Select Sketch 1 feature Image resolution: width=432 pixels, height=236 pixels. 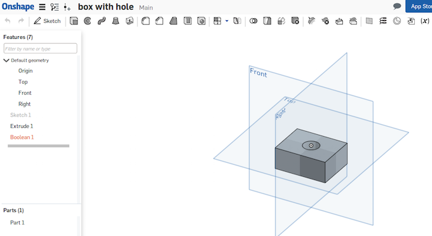[x=20, y=115]
